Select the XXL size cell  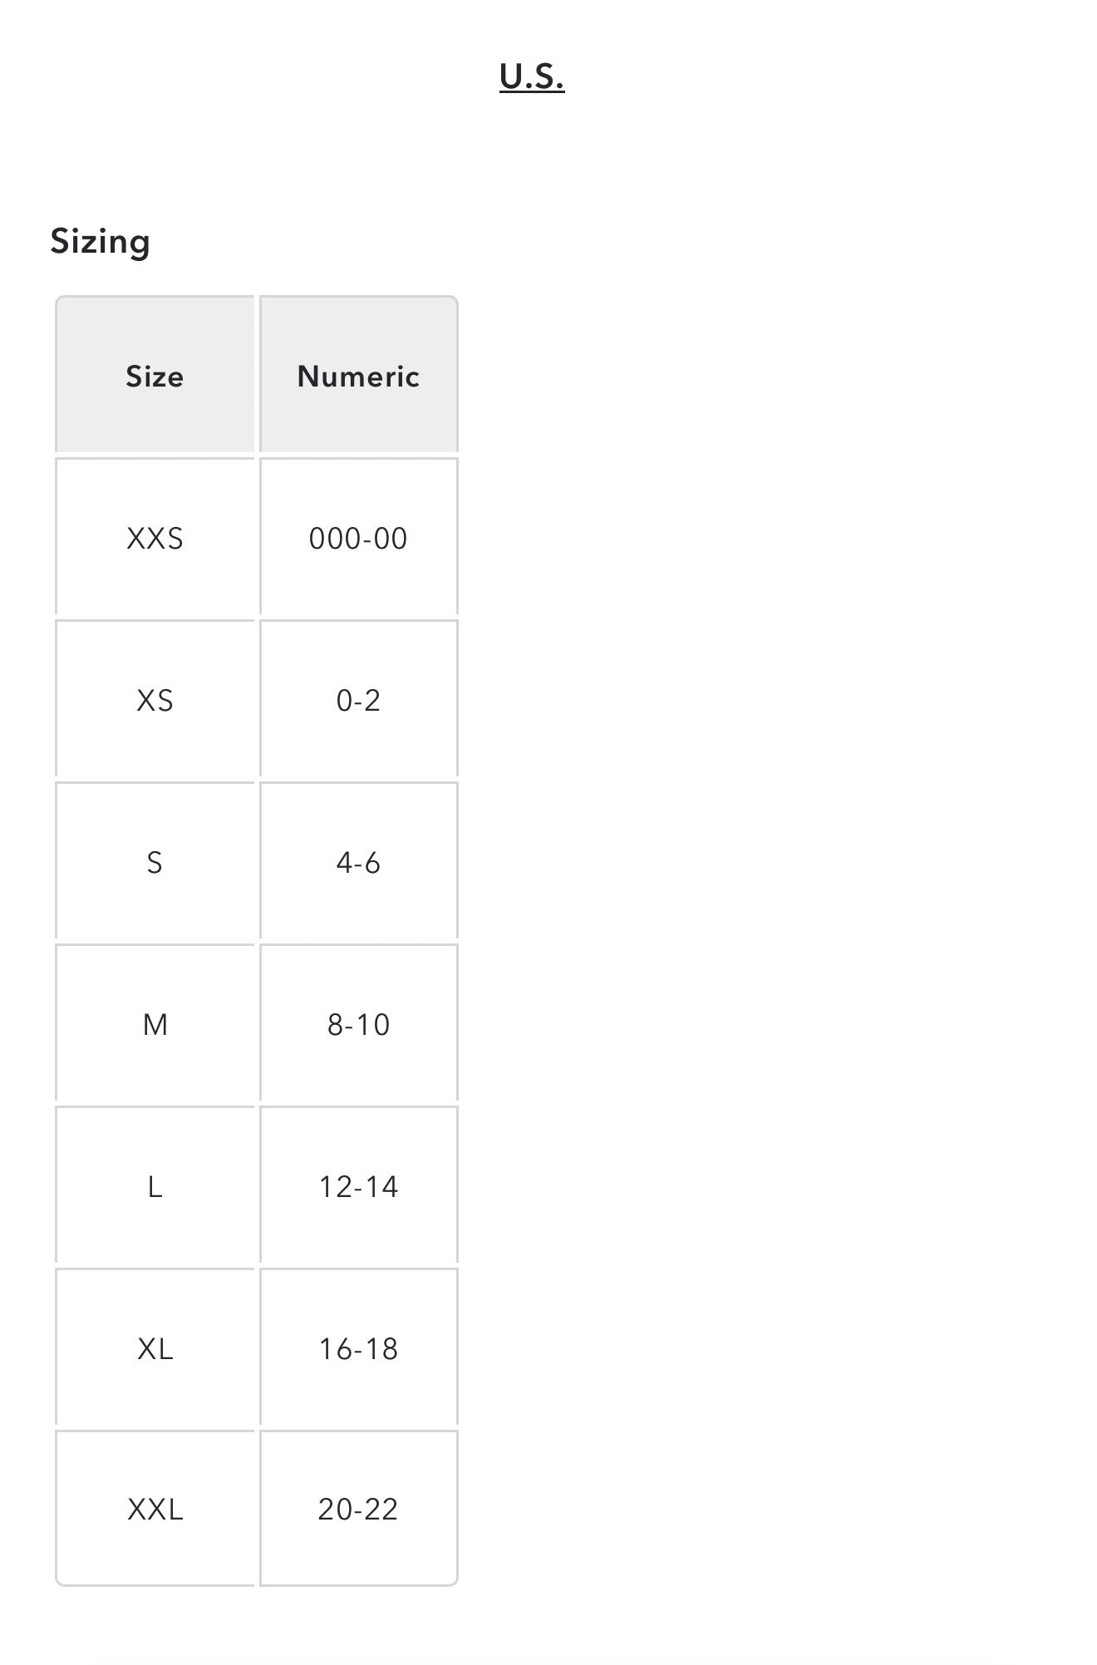(155, 1509)
